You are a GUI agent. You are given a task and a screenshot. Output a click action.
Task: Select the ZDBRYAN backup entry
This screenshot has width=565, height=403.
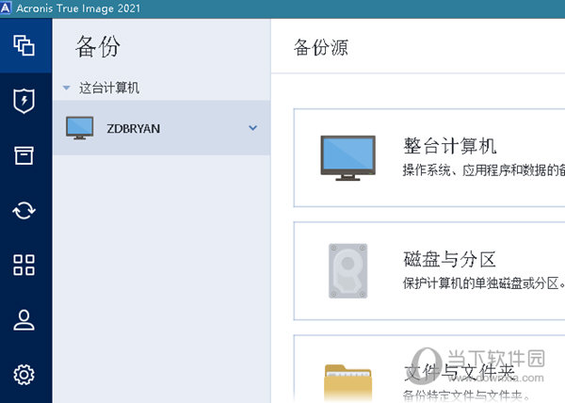[x=133, y=128]
